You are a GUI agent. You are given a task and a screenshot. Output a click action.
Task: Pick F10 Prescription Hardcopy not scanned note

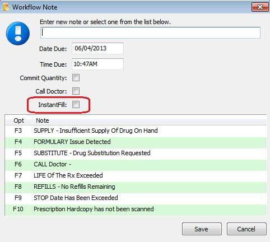pyautogui.click(x=136, y=209)
